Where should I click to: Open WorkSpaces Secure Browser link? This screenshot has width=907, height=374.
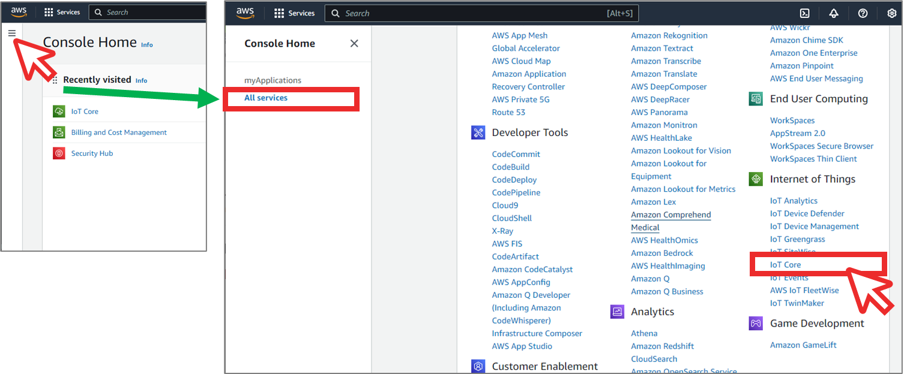click(822, 146)
